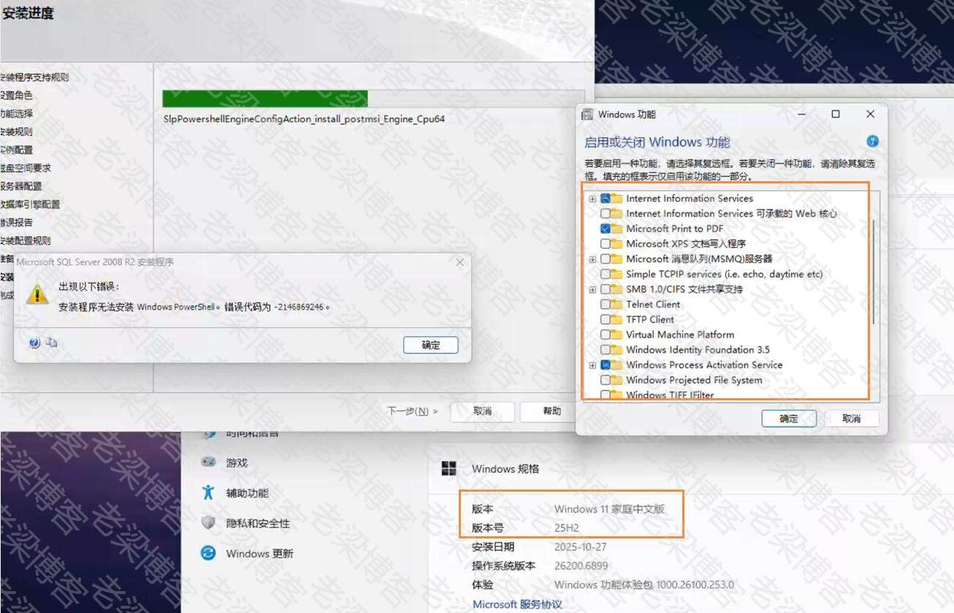
Task: Open 辅助功能 via accessibility icon
Action: (209, 492)
